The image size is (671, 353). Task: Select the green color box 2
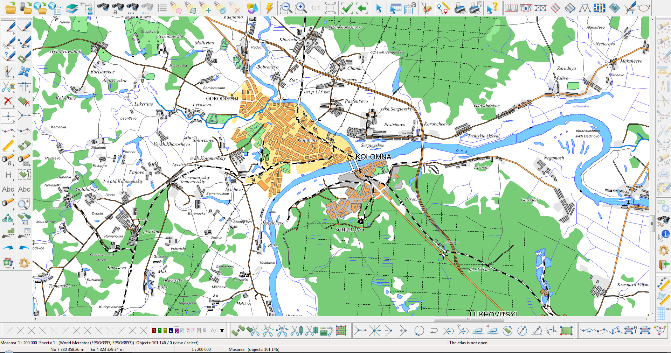[160, 331]
